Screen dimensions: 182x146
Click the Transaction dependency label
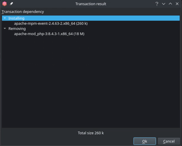tap(23, 12)
